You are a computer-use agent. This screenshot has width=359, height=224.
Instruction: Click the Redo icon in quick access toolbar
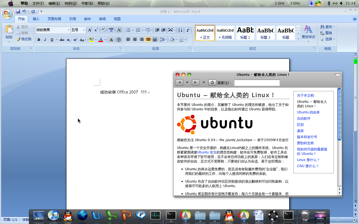tap(33, 11)
